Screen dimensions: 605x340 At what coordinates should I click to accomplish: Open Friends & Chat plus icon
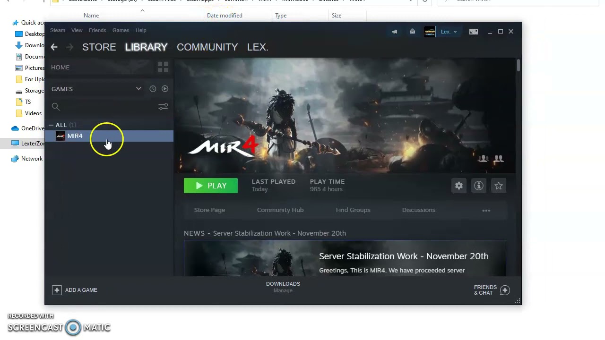coord(505,290)
